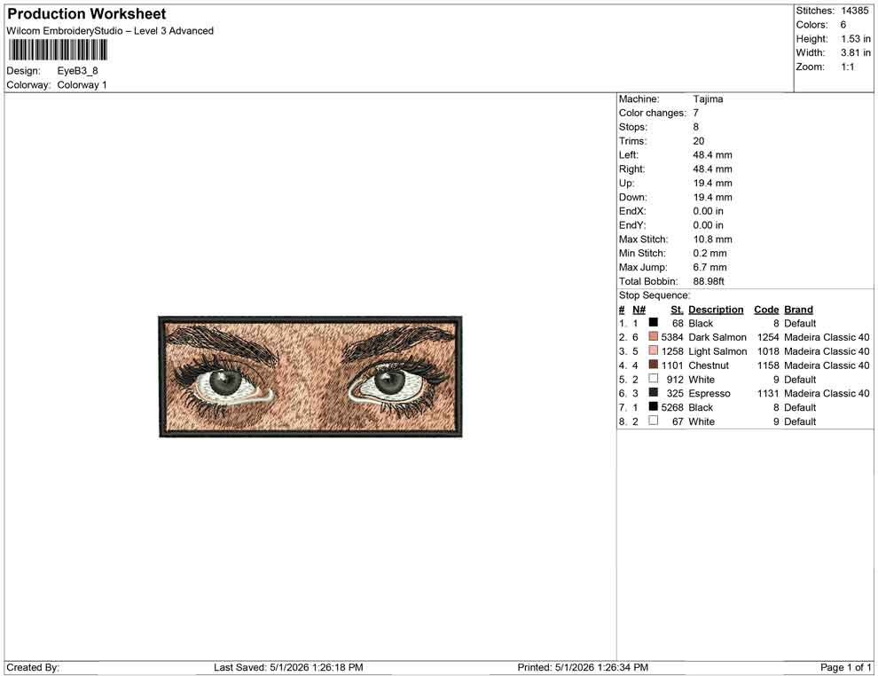Image resolution: width=878 pixels, height=676 pixels.
Task: Click 'Wilcom EmbroideryStudio – Level 3 Advanced' text
Action: 110,31
